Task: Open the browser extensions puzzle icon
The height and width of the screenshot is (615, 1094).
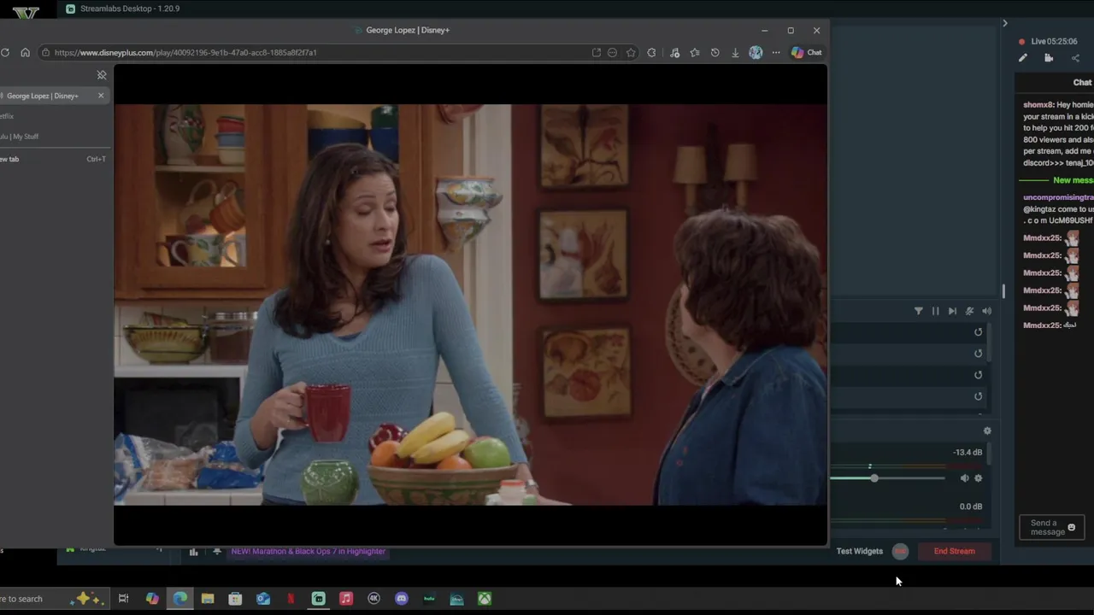Action: pyautogui.click(x=651, y=52)
